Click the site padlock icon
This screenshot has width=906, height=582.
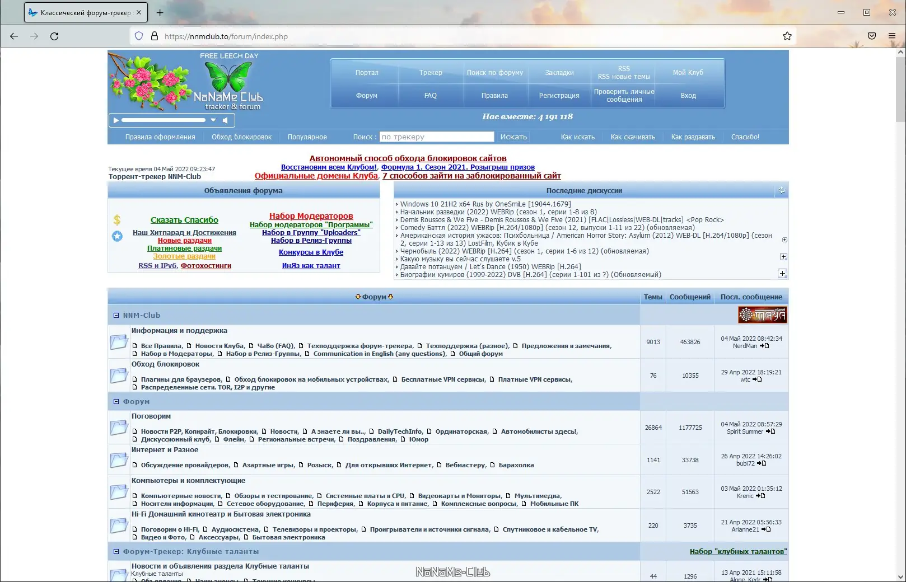coord(155,36)
